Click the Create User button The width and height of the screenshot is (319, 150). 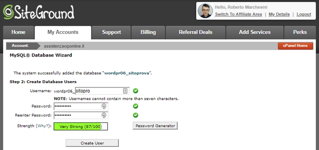click(92, 143)
